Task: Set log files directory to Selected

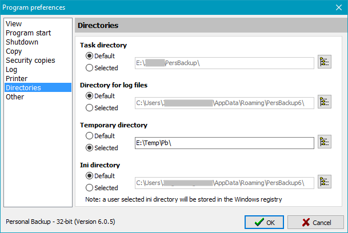Action: (x=89, y=108)
